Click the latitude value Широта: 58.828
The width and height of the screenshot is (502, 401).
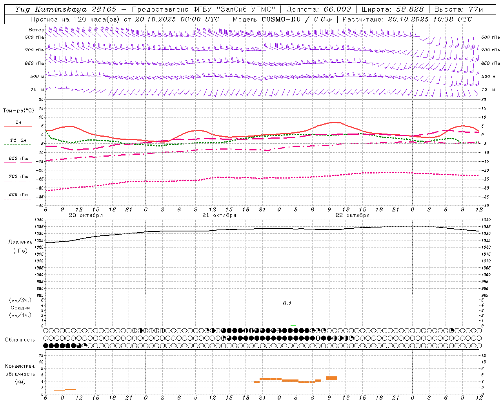click(393, 9)
